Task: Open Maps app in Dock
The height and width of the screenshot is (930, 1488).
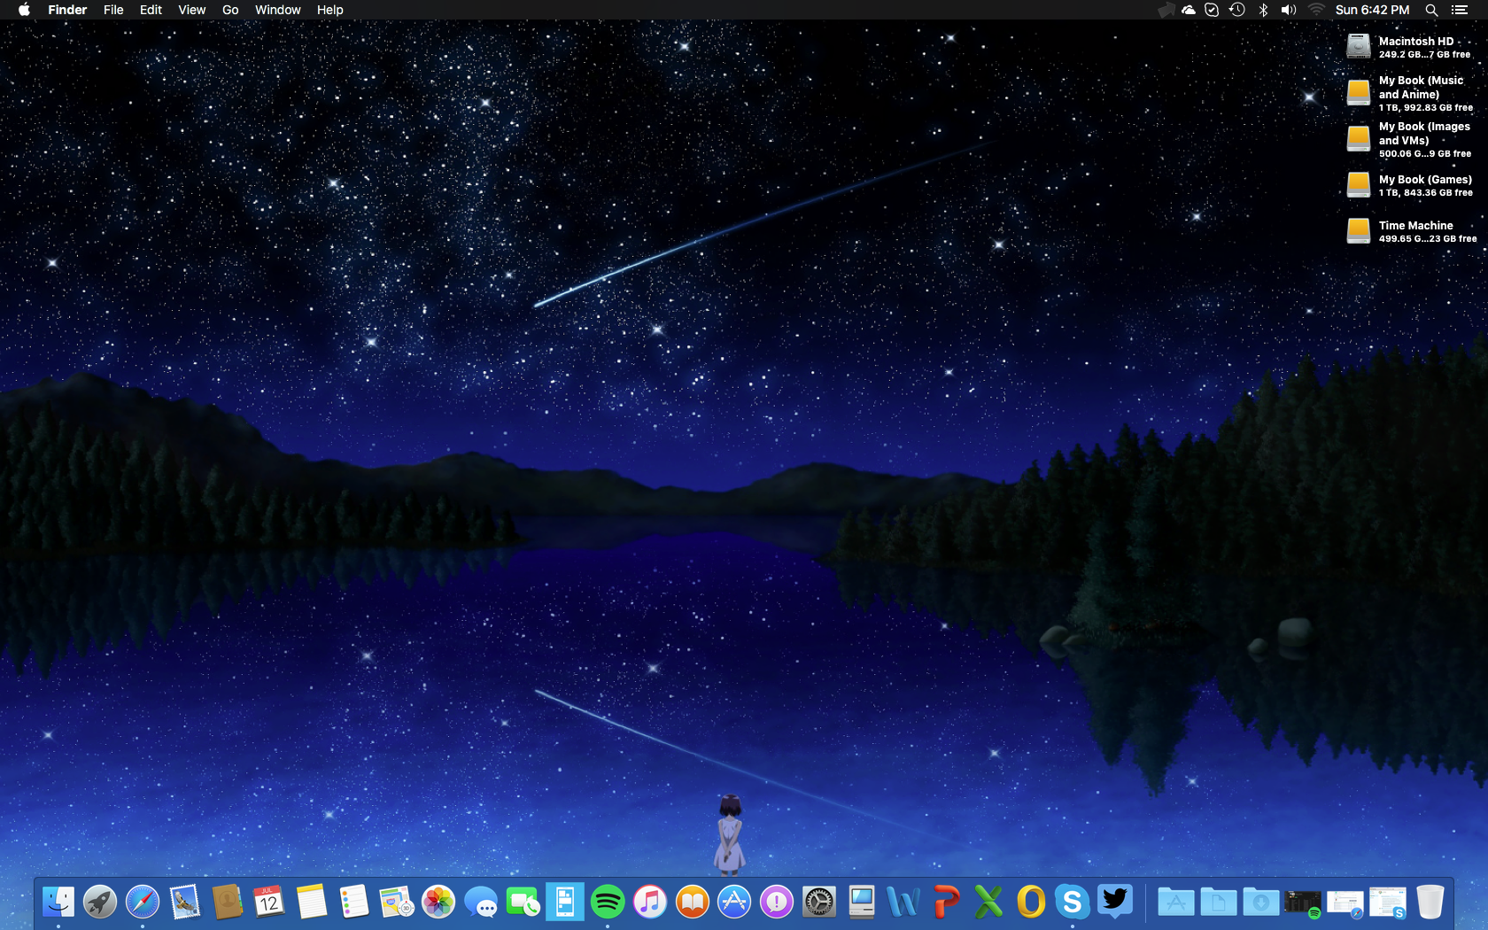Action: point(397,902)
